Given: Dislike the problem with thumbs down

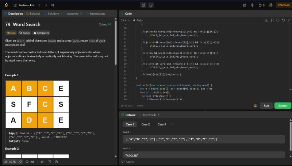Looking at the screenshot, I should [x=20, y=162].
